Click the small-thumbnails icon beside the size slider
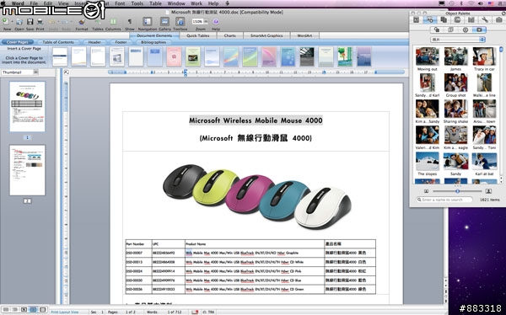Viewport: 506px width, 315px height. [426, 191]
